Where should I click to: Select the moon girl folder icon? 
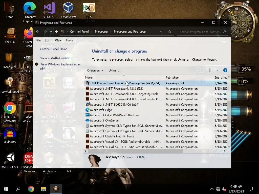click(10, 61)
